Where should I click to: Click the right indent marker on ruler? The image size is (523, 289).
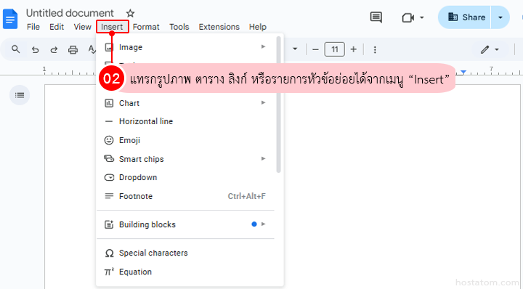click(463, 72)
